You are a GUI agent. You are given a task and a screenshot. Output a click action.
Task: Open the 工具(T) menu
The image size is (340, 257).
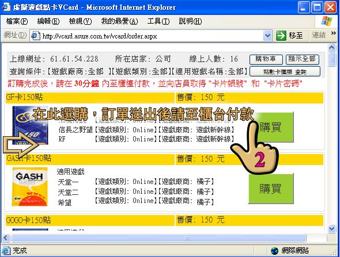(x=158, y=21)
